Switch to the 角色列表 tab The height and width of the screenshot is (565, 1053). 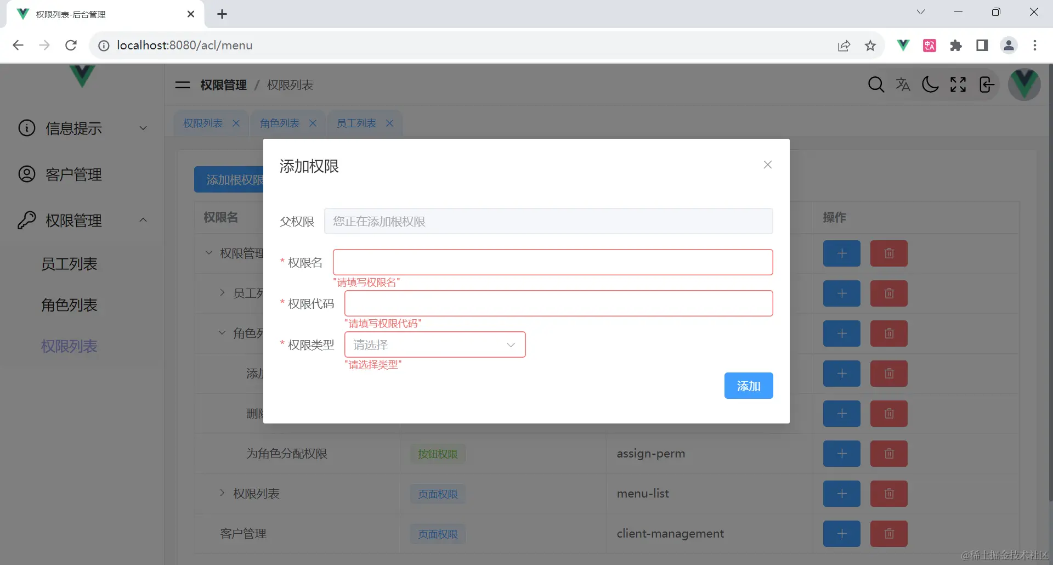(x=280, y=123)
